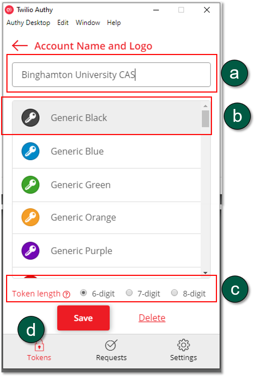The width and height of the screenshot is (258, 377).
Task: Choose the Generic Purple key icon
Action: click(30, 251)
